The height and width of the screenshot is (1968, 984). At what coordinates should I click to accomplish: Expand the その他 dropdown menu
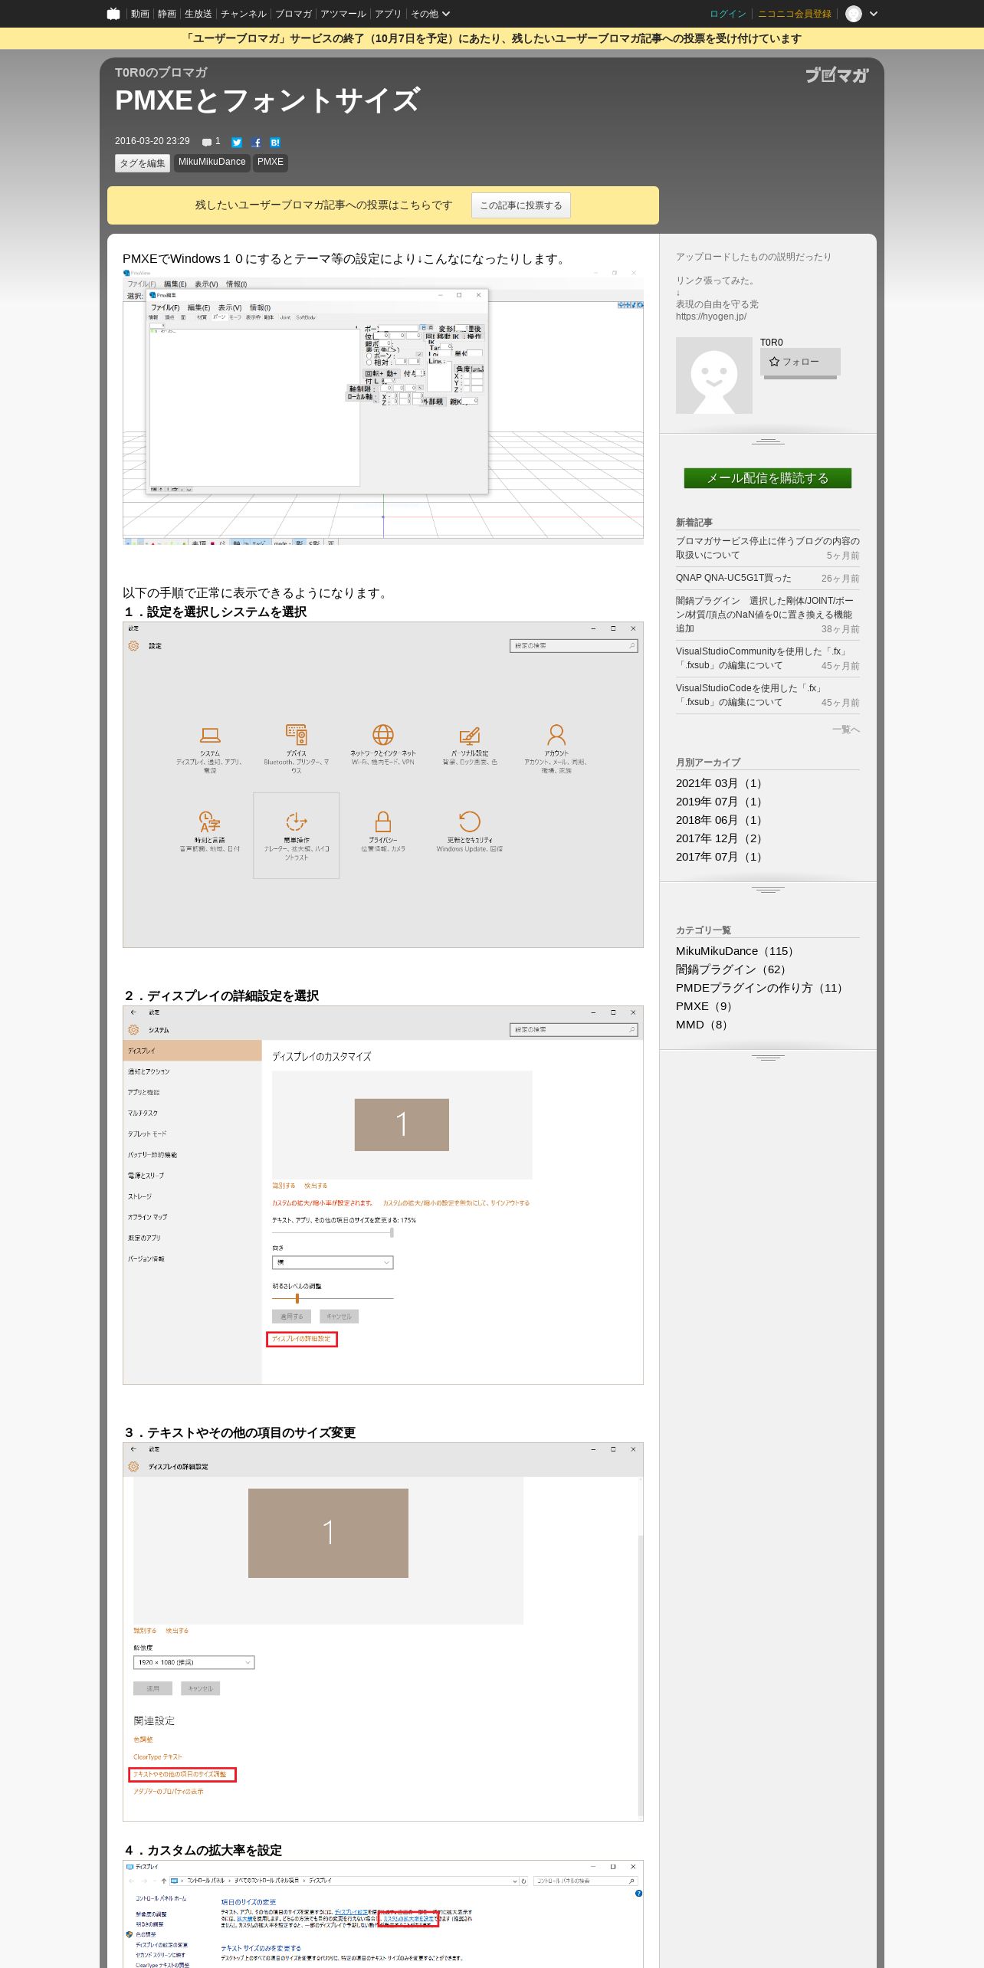(x=431, y=14)
